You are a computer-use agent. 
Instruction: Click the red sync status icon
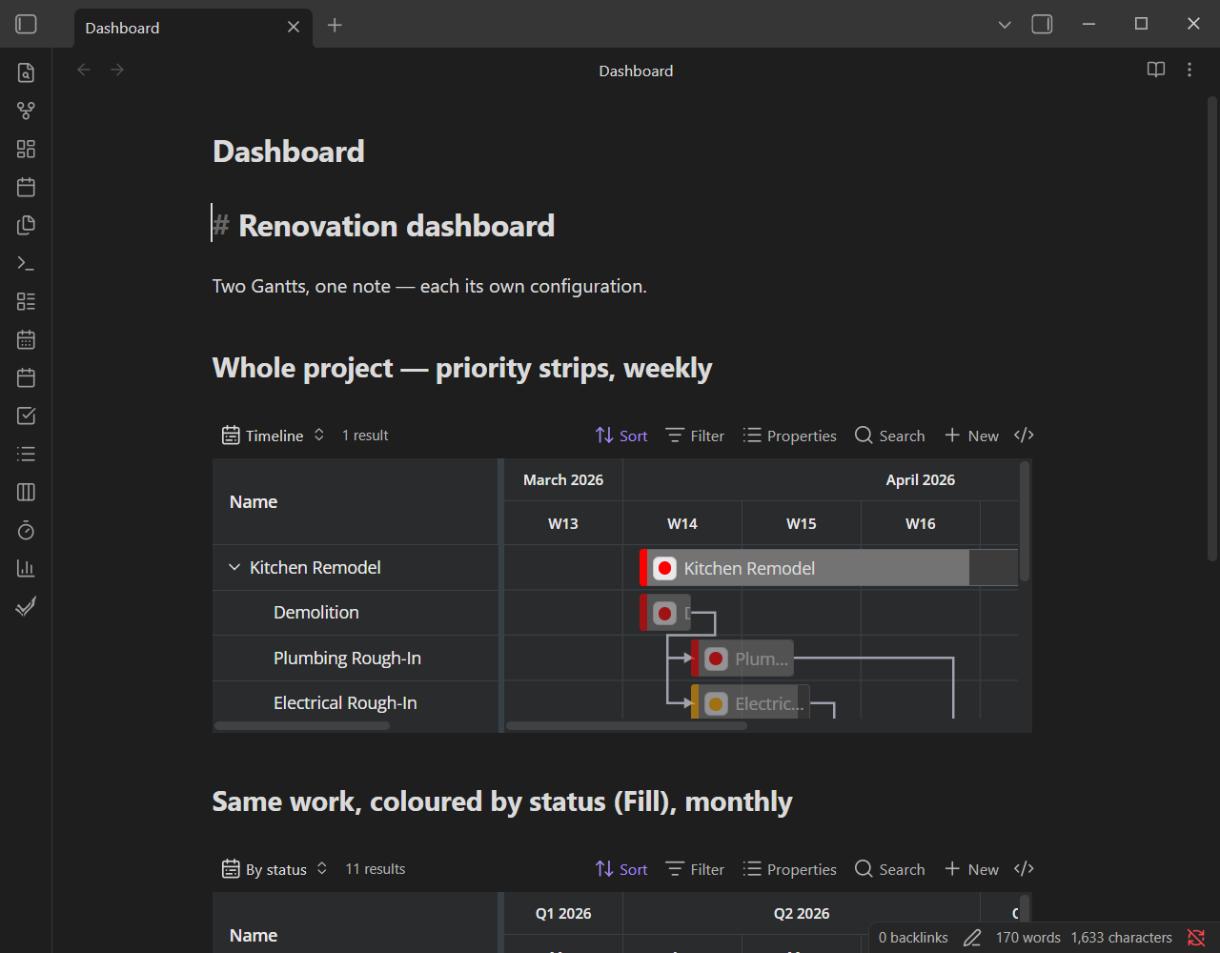(x=1196, y=938)
